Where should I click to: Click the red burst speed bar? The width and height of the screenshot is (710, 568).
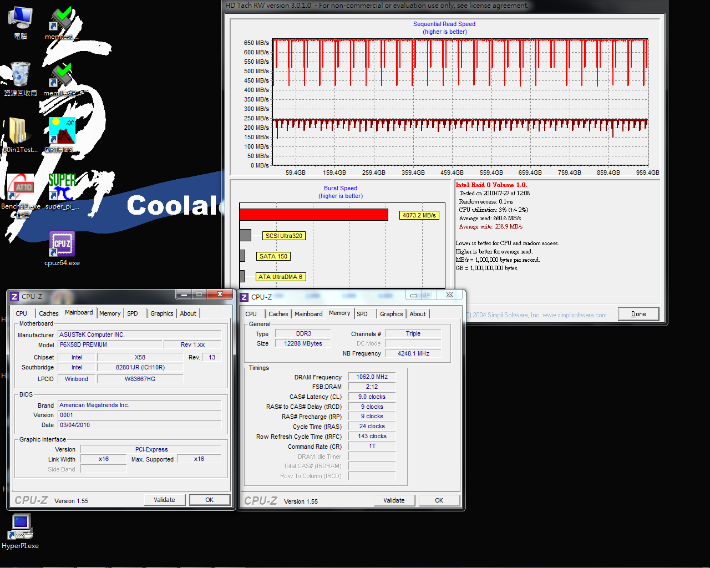pyautogui.click(x=314, y=215)
